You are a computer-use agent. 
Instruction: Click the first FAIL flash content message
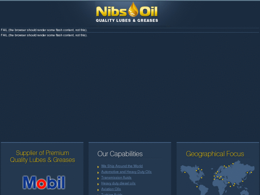(x=44, y=30)
